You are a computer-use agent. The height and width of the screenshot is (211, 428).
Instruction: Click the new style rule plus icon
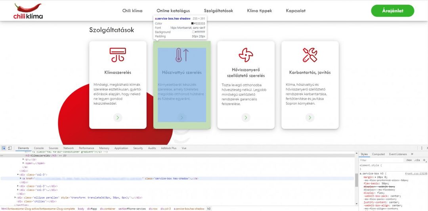pyautogui.click(x=424, y=160)
